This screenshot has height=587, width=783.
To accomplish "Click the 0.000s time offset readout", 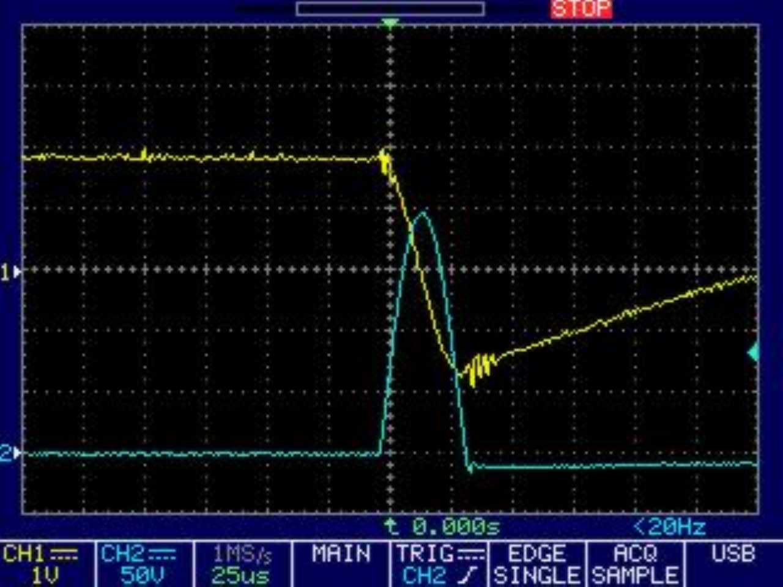I will click(455, 526).
